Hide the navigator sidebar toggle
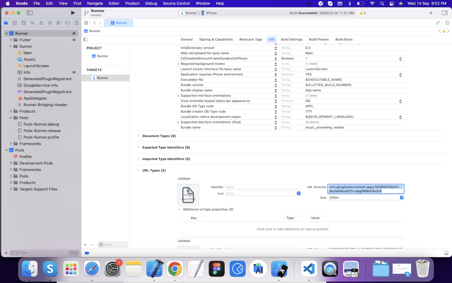The image size is (452, 283). [30, 13]
